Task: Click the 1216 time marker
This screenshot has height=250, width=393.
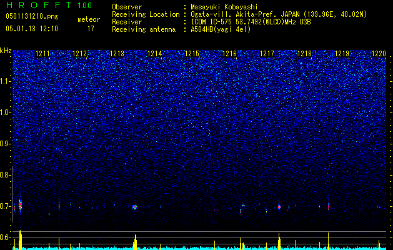Action: 229,53
